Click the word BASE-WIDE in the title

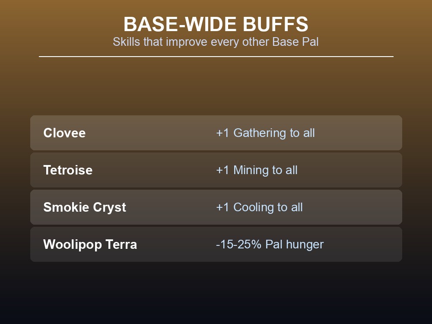pyautogui.click(x=180, y=24)
